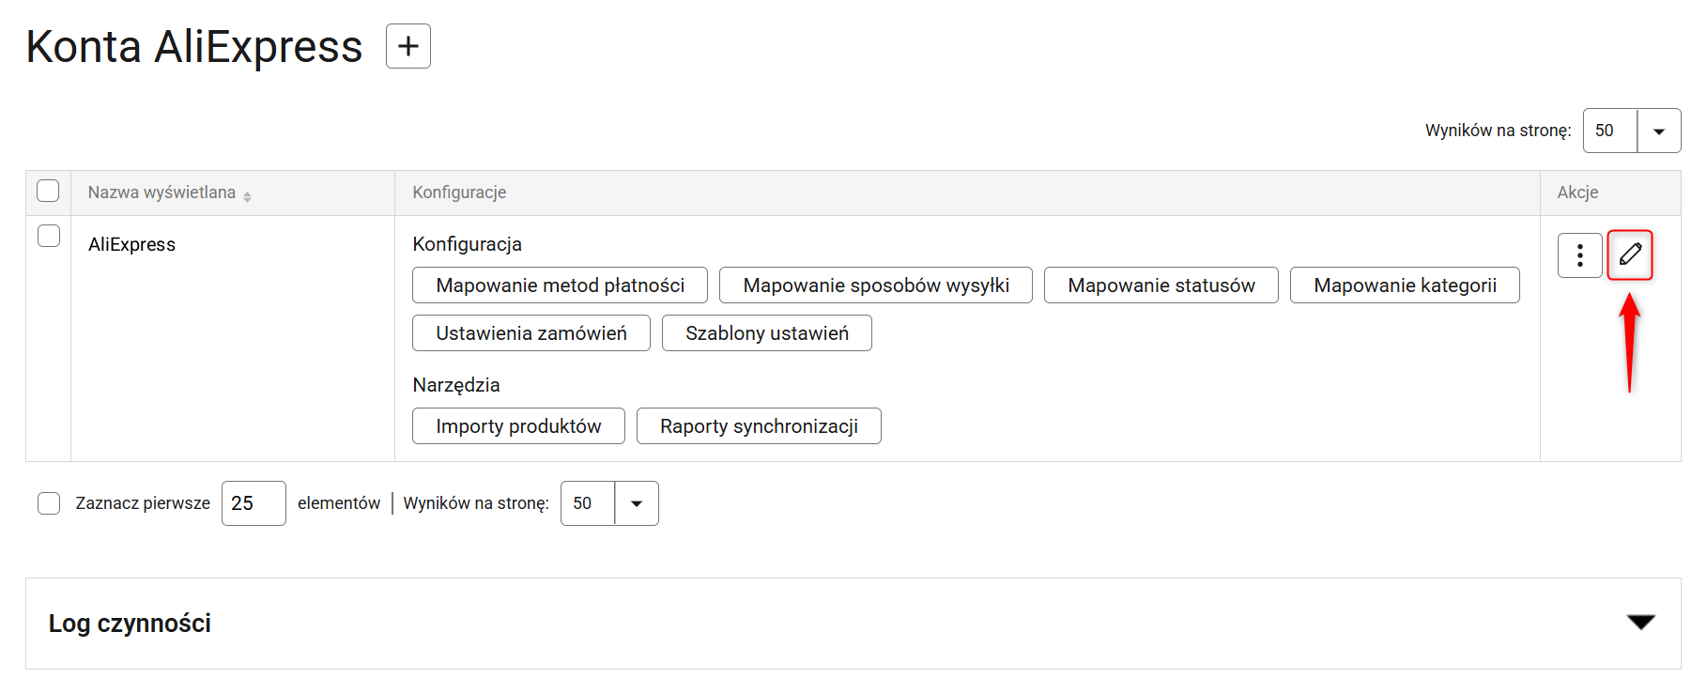The width and height of the screenshot is (1707, 694).
Task: Launch Importy produktów tool
Action: pos(518,426)
